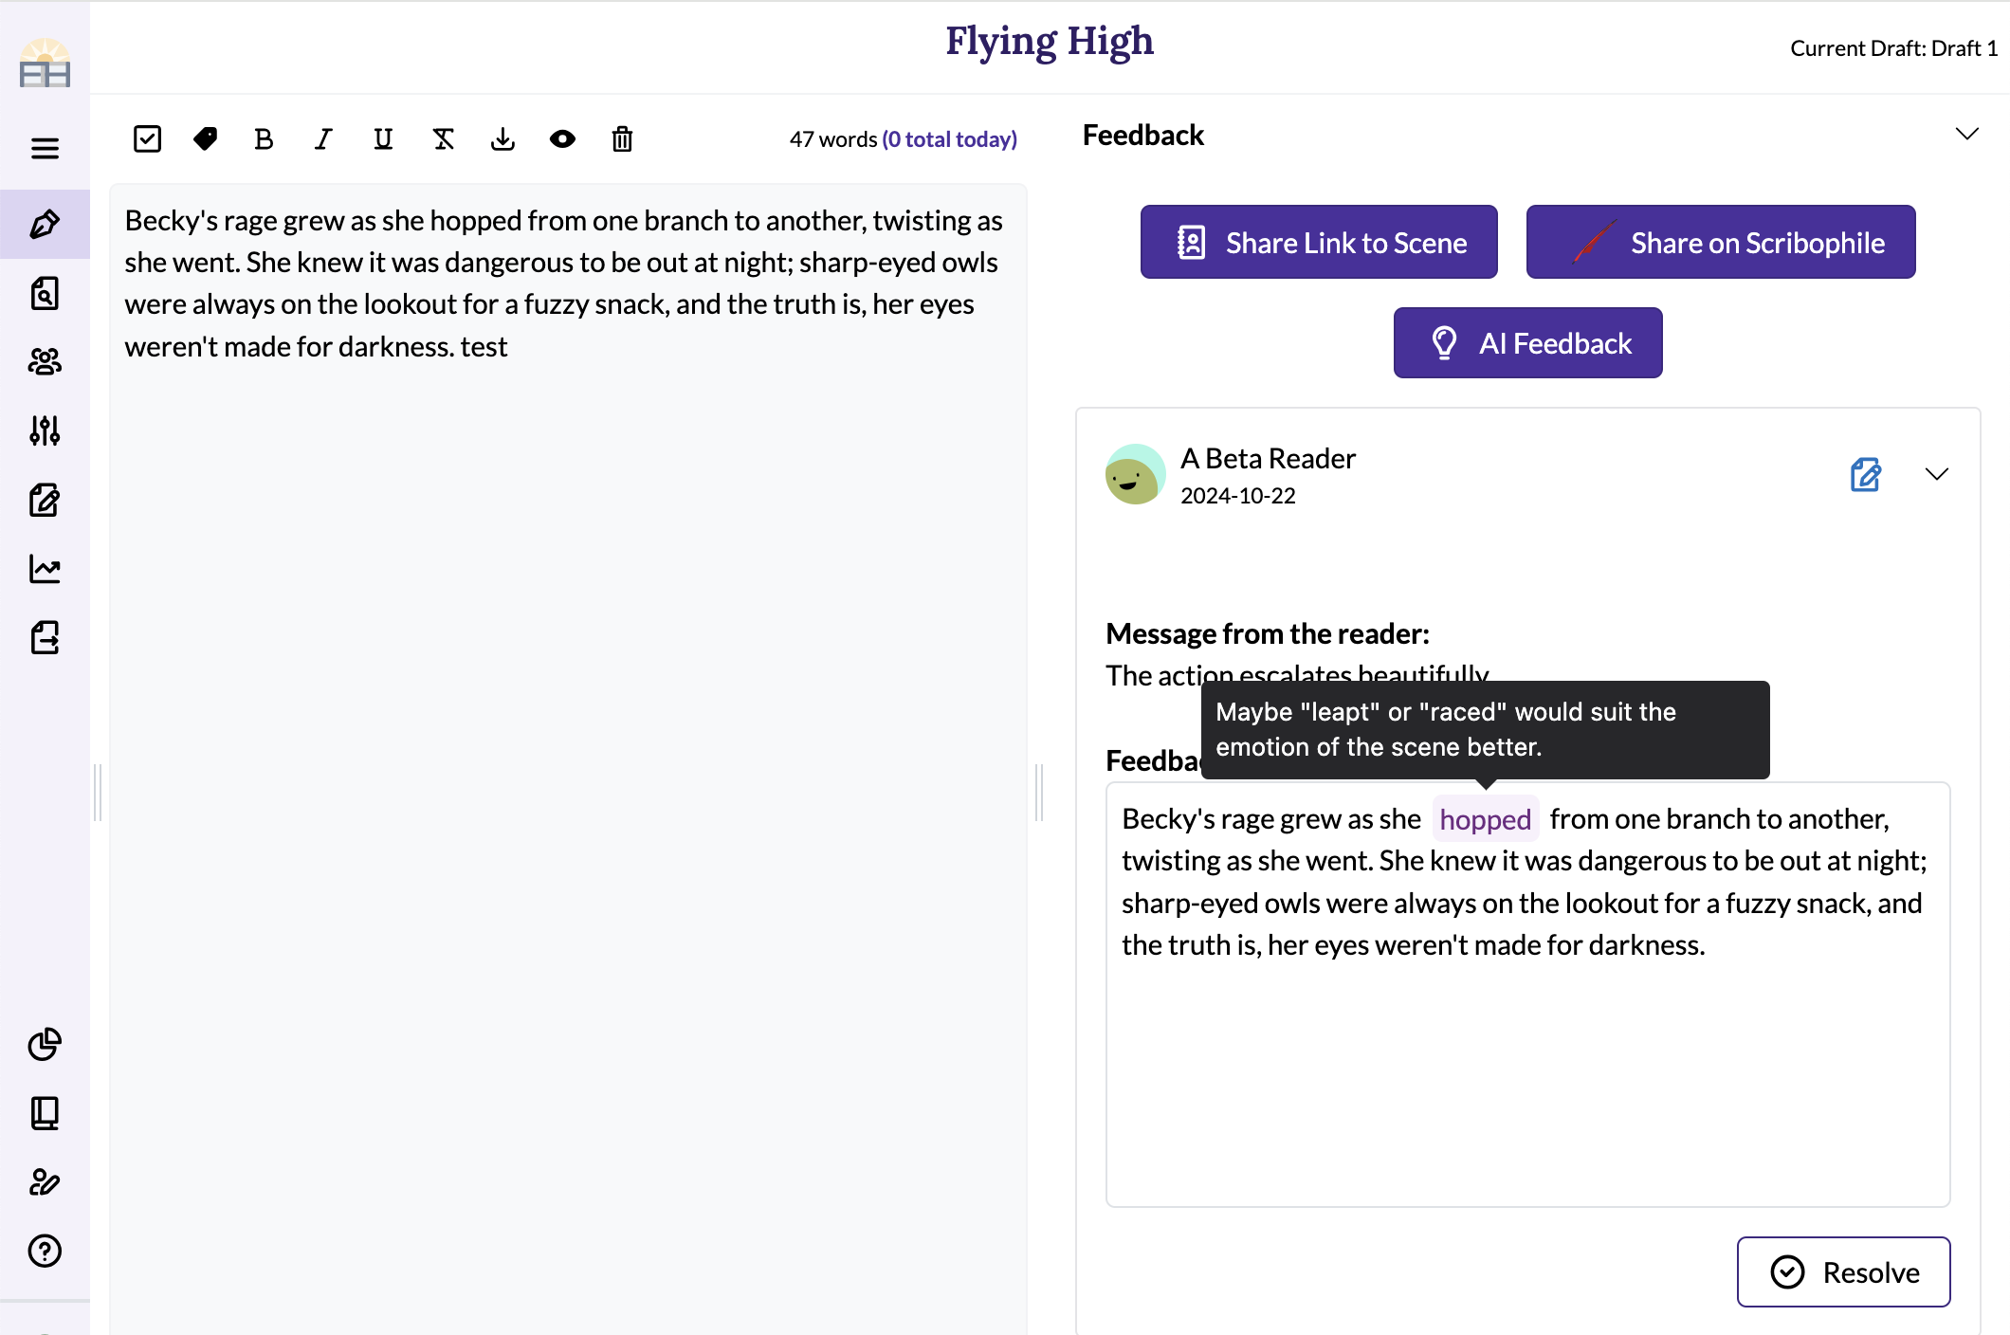Toggle italic formatting
The height and width of the screenshot is (1335, 2010).
coord(323,138)
